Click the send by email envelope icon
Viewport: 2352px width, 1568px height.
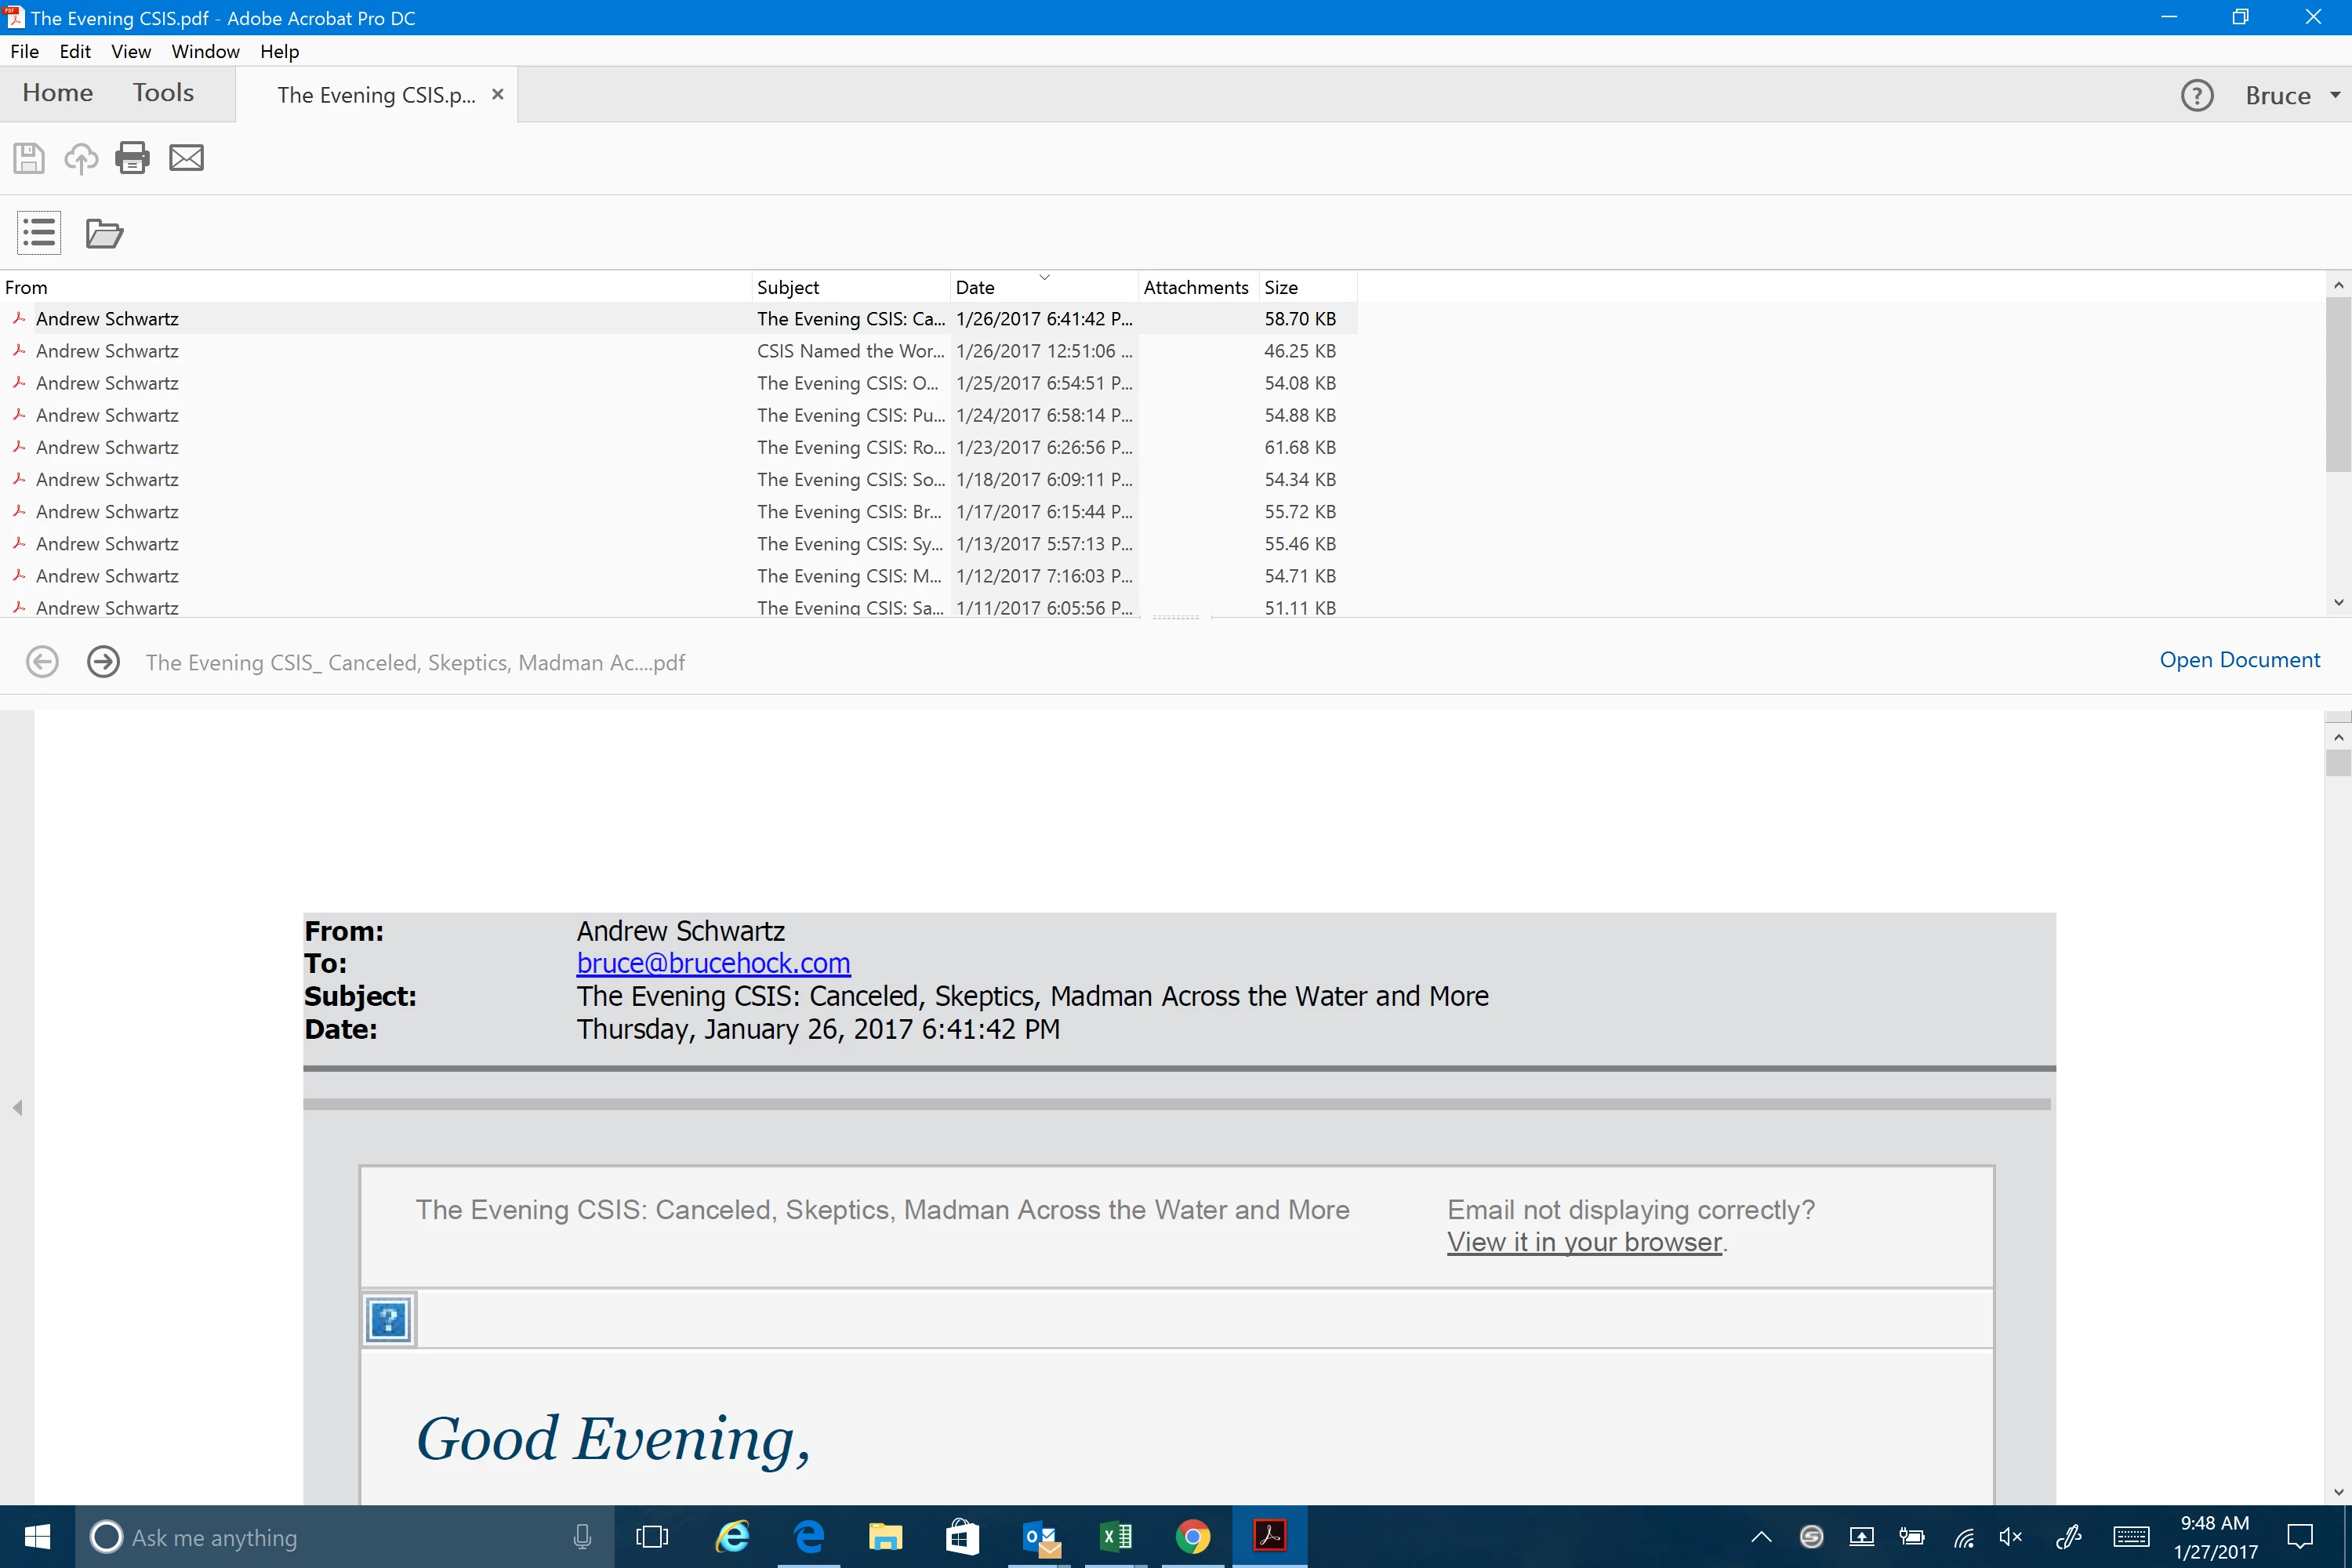coord(186,158)
